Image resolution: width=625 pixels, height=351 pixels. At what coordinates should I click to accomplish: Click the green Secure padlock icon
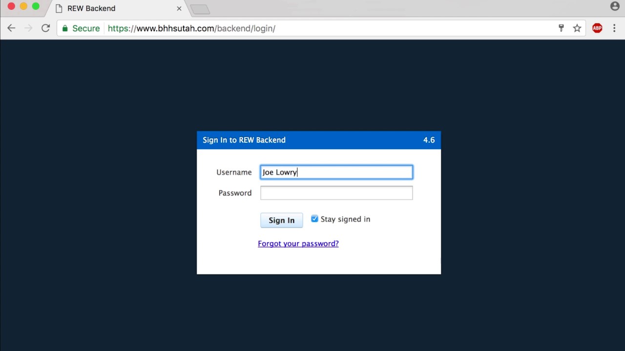[65, 28]
